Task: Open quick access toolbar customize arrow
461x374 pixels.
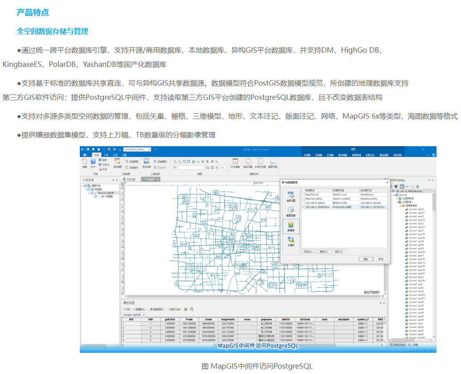Action: tap(155, 149)
